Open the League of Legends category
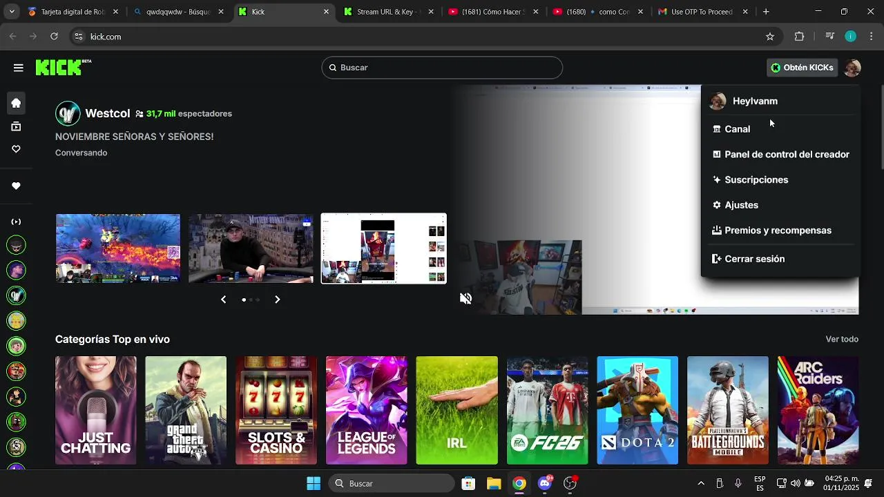Viewport: 884px width, 497px height. tap(367, 411)
